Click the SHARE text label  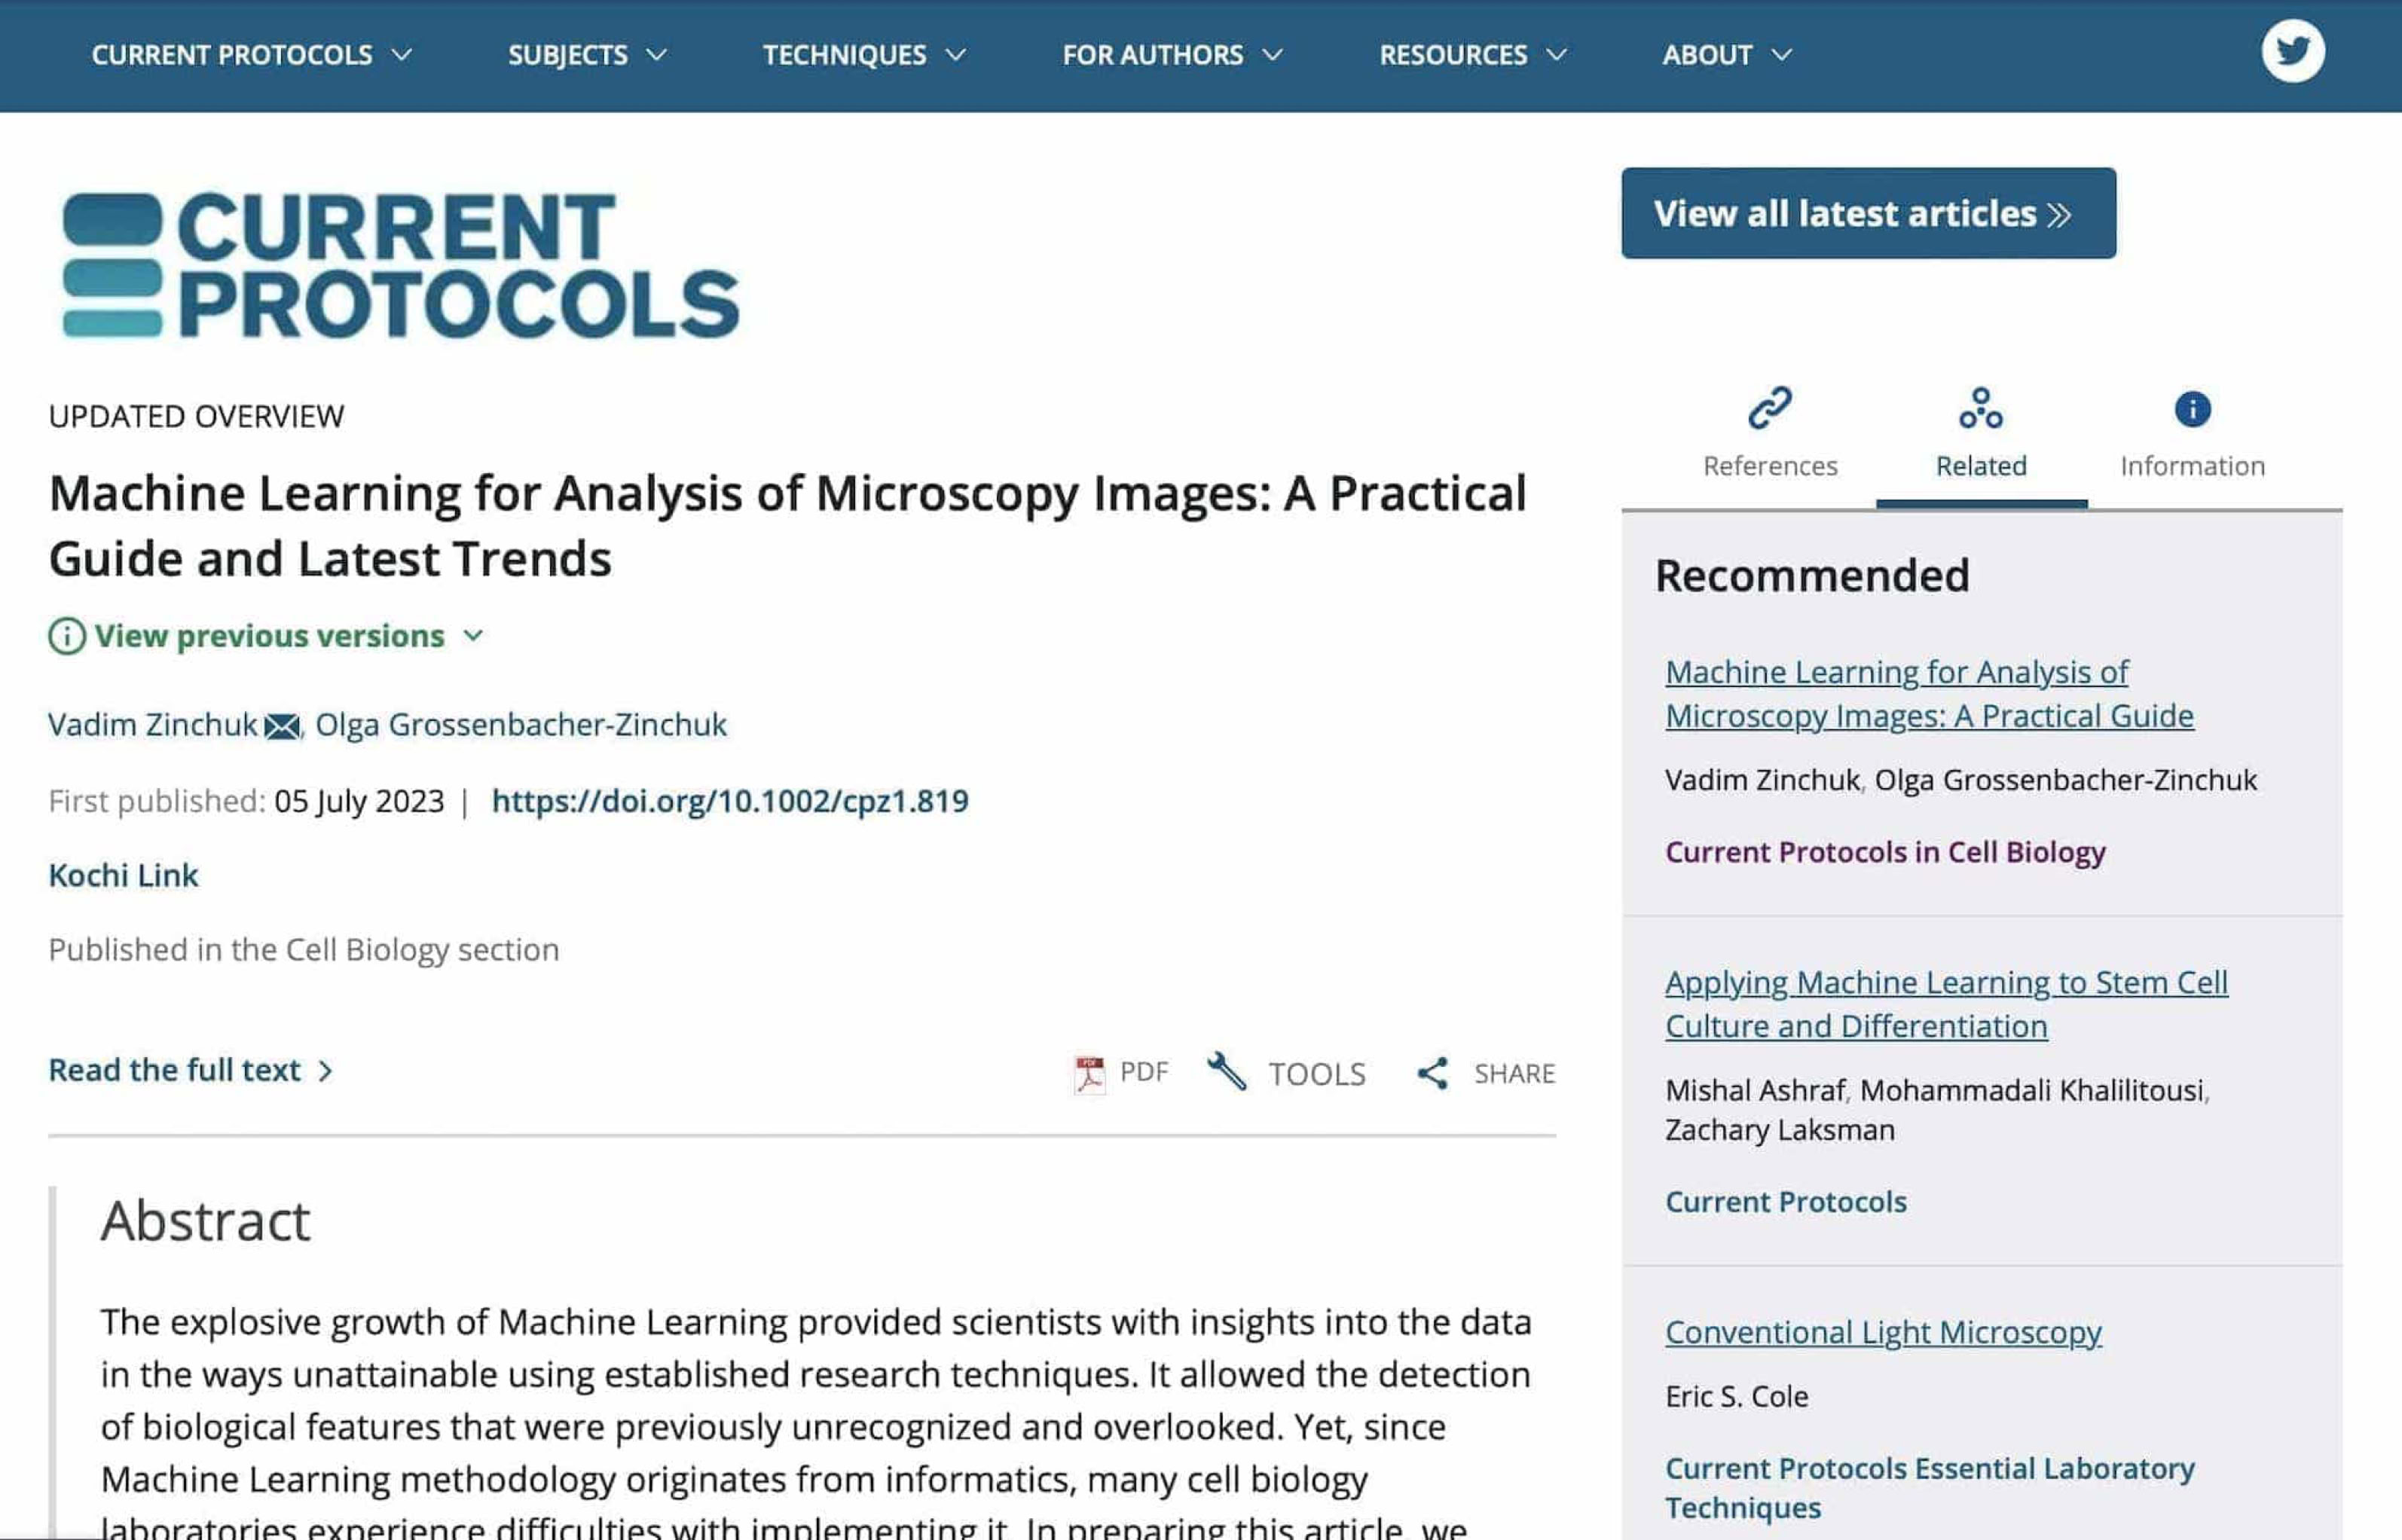pyautogui.click(x=1514, y=1075)
